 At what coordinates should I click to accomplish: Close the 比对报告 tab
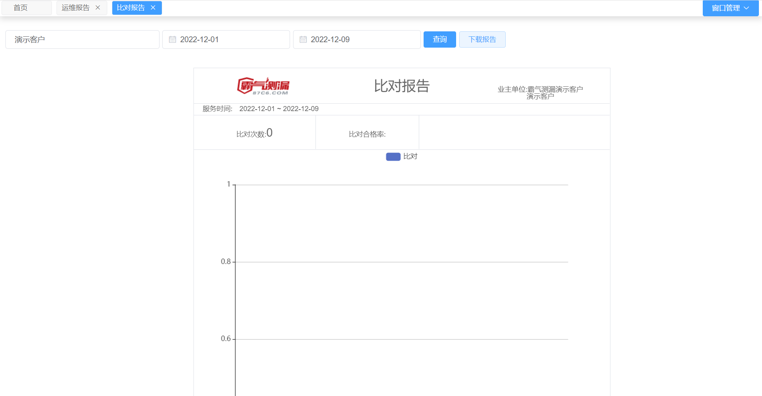pyautogui.click(x=153, y=8)
